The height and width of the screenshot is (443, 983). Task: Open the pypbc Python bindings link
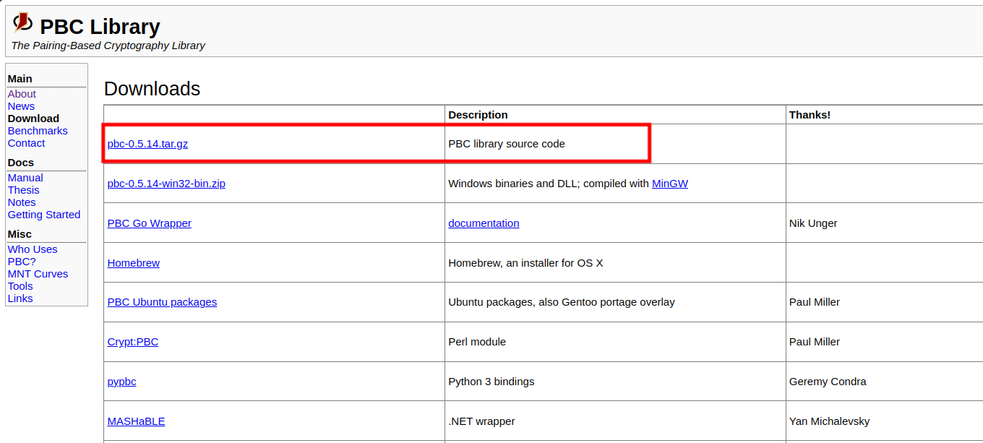[x=121, y=382]
